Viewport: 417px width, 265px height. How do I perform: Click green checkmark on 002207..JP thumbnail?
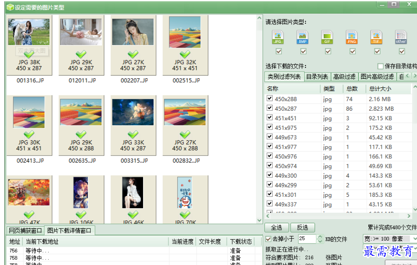(x=133, y=54)
